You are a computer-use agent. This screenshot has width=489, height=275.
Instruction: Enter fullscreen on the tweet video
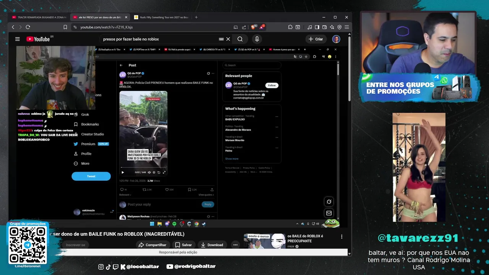[164, 172]
